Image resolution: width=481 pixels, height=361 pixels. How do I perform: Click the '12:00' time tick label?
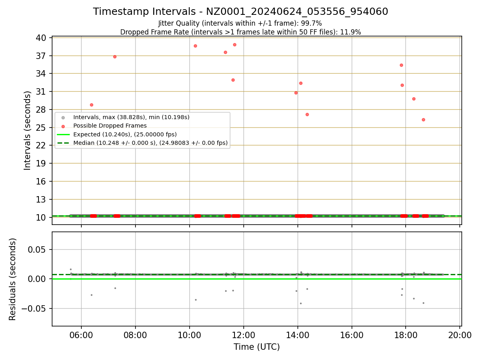(244, 335)
